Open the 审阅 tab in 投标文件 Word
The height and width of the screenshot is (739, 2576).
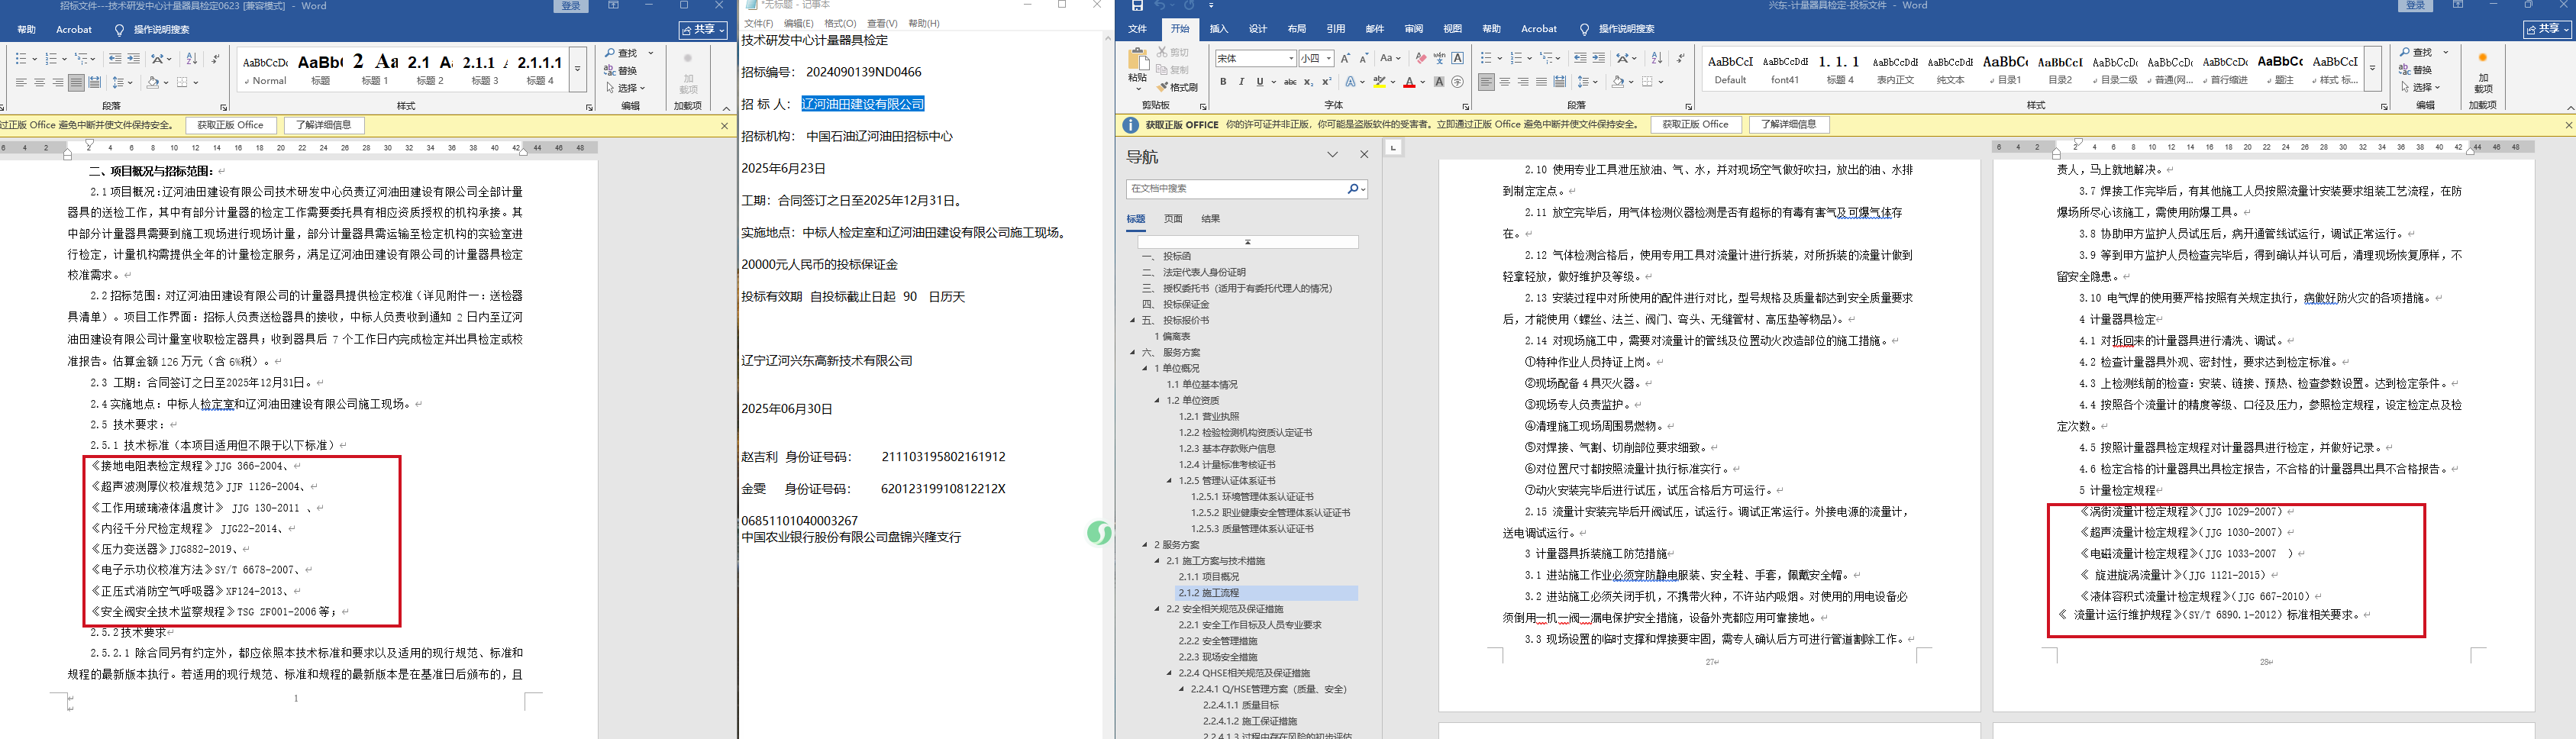(x=1414, y=29)
